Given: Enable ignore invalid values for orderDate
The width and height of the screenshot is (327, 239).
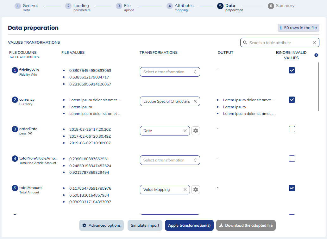Looking at the screenshot, I should click(292, 129).
